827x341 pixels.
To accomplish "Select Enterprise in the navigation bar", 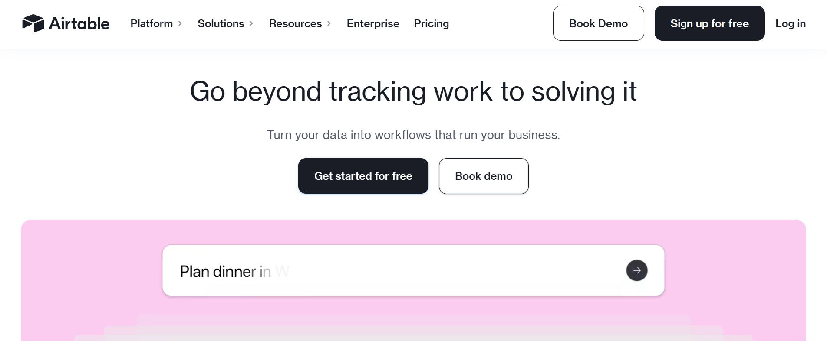I will (x=372, y=24).
